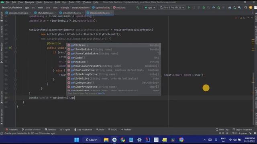Open Settings gear in taskbar
The height and width of the screenshot is (144, 257).
pyautogui.click(x=139, y=140)
